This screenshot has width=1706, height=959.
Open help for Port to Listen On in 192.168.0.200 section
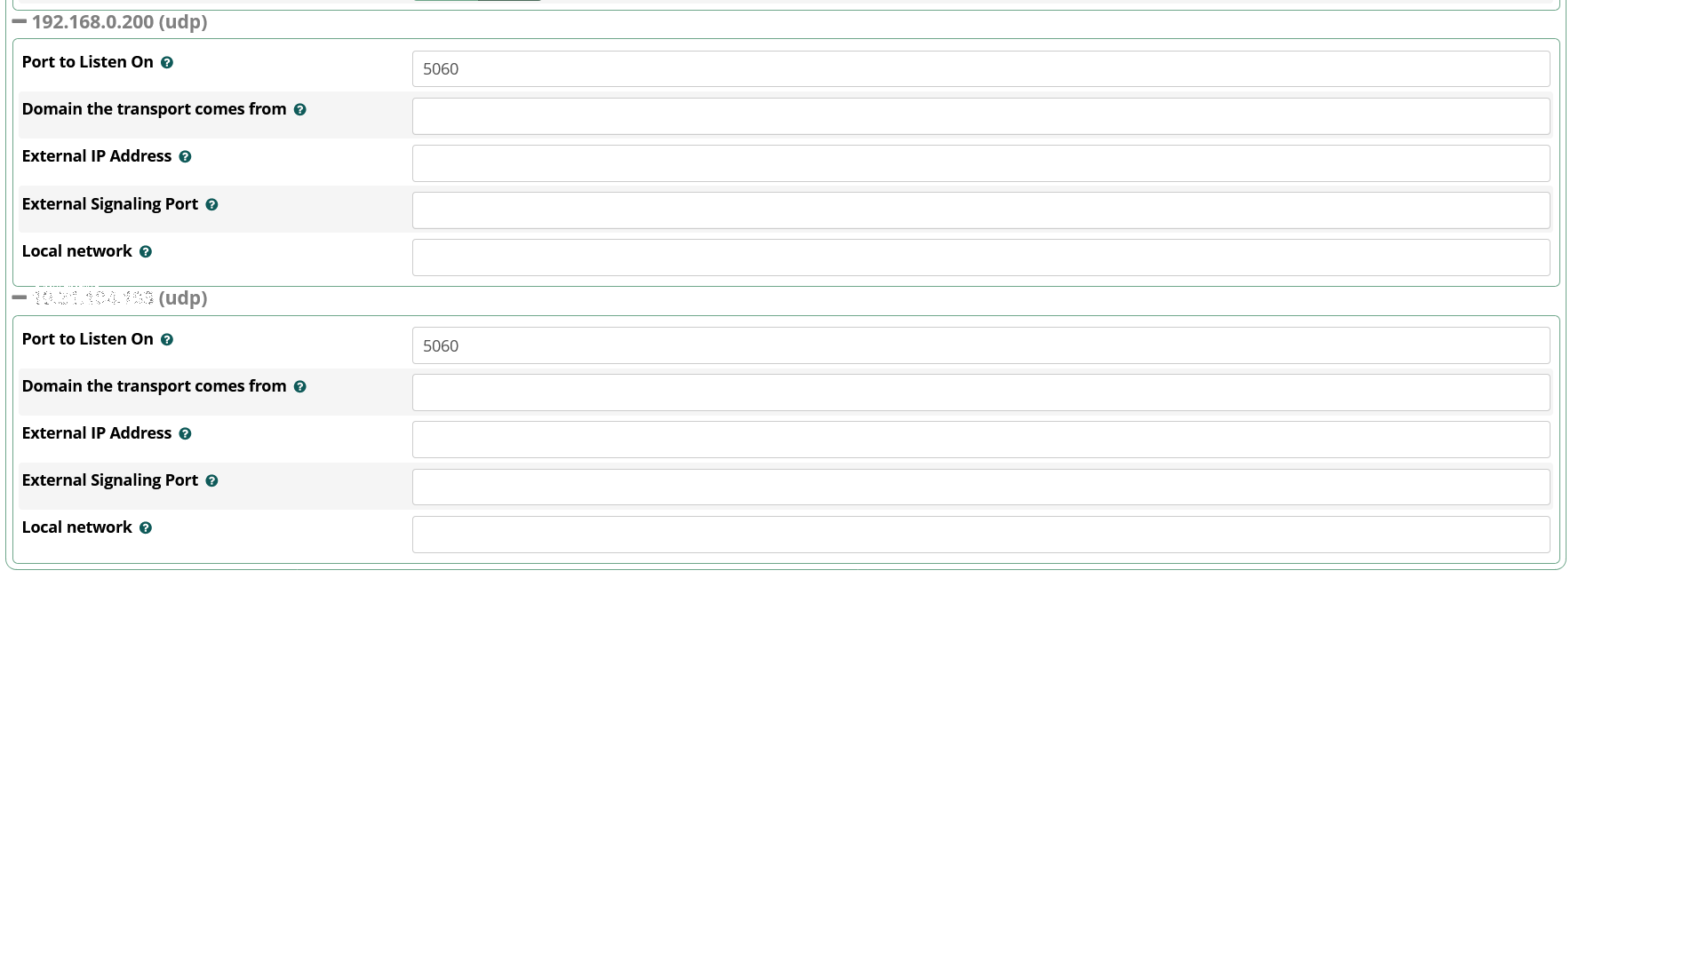click(167, 63)
